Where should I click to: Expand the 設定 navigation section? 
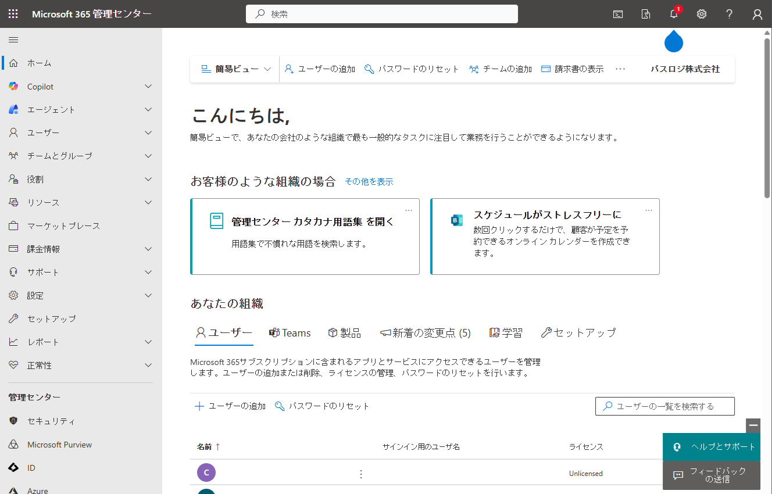[148, 295]
